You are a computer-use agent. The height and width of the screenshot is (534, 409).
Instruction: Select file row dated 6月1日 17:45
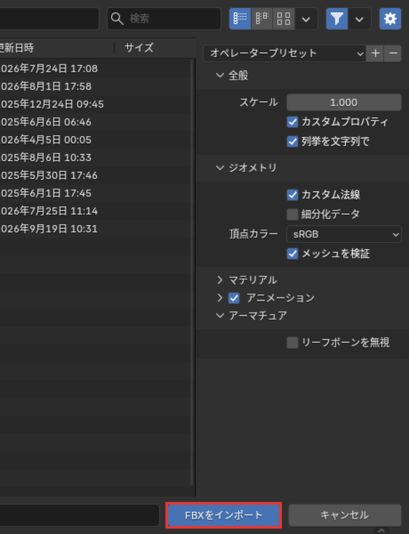click(95, 193)
